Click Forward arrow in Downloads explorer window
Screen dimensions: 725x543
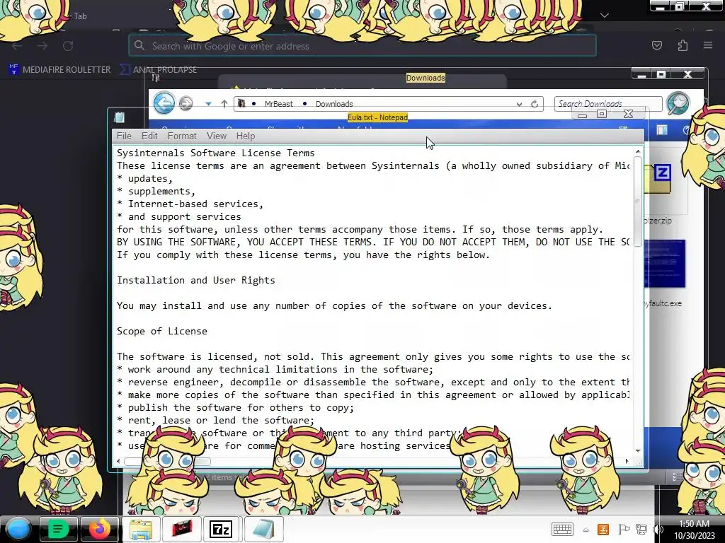(186, 103)
